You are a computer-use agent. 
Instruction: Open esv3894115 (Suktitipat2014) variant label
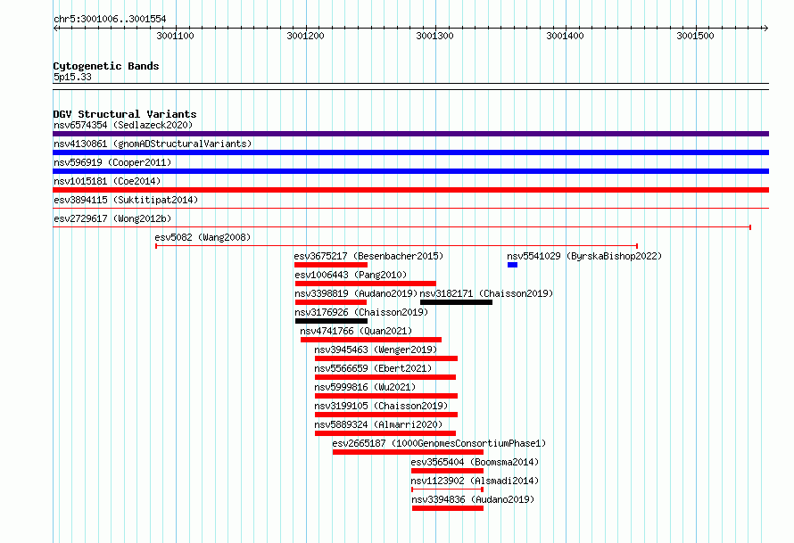coord(126,200)
